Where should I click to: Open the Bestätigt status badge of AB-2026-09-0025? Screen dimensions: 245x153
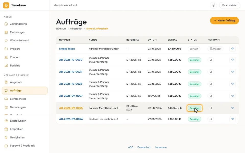pos(194,108)
